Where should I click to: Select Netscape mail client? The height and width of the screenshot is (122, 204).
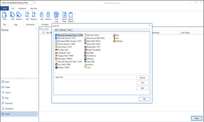point(89,59)
